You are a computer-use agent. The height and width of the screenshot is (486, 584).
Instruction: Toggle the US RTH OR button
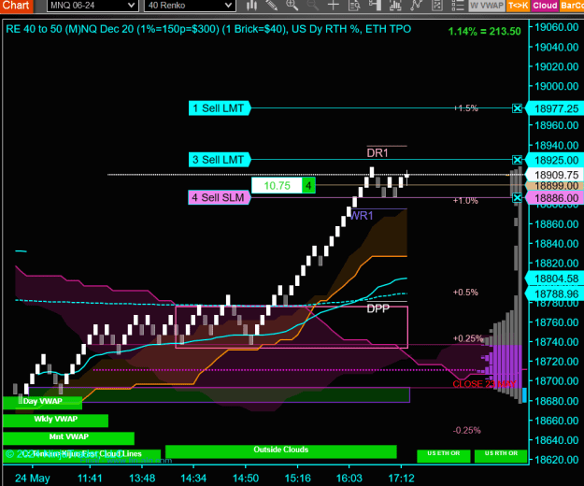click(501, 455)
